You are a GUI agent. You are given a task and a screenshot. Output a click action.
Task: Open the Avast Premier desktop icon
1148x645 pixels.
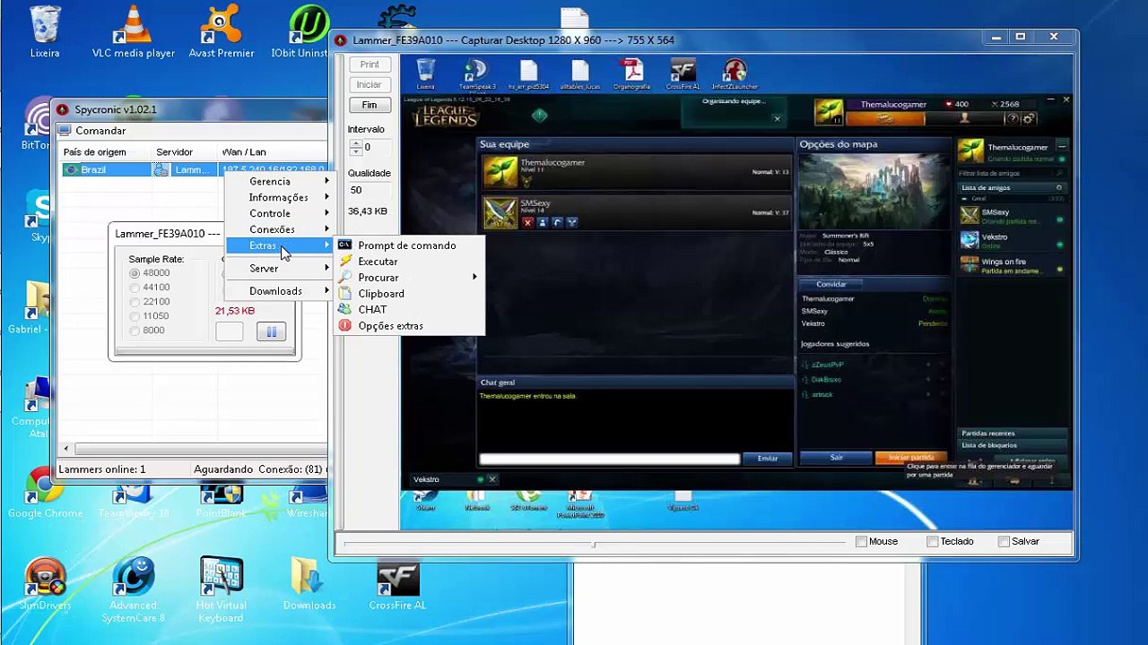[x=221, y=27]
